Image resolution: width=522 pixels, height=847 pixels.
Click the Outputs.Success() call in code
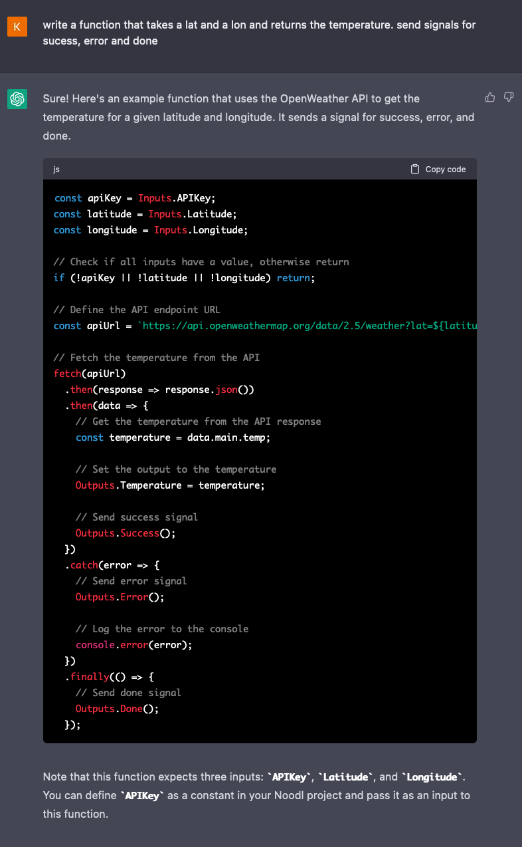[126, 533]
